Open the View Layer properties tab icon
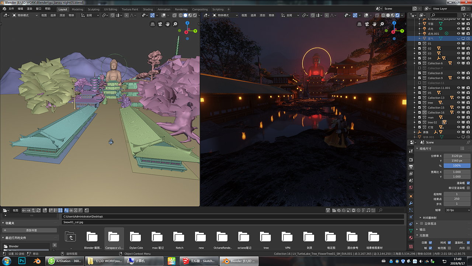Image resolution: width=472 pixels, height=266 pixels. [411, 174]
